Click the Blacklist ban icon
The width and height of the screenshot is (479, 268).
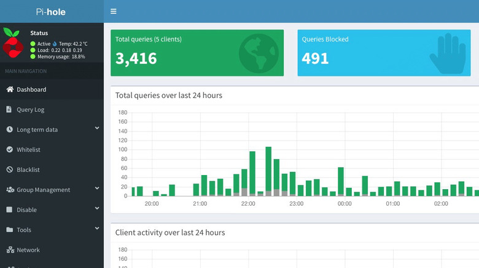click(10, 169)
